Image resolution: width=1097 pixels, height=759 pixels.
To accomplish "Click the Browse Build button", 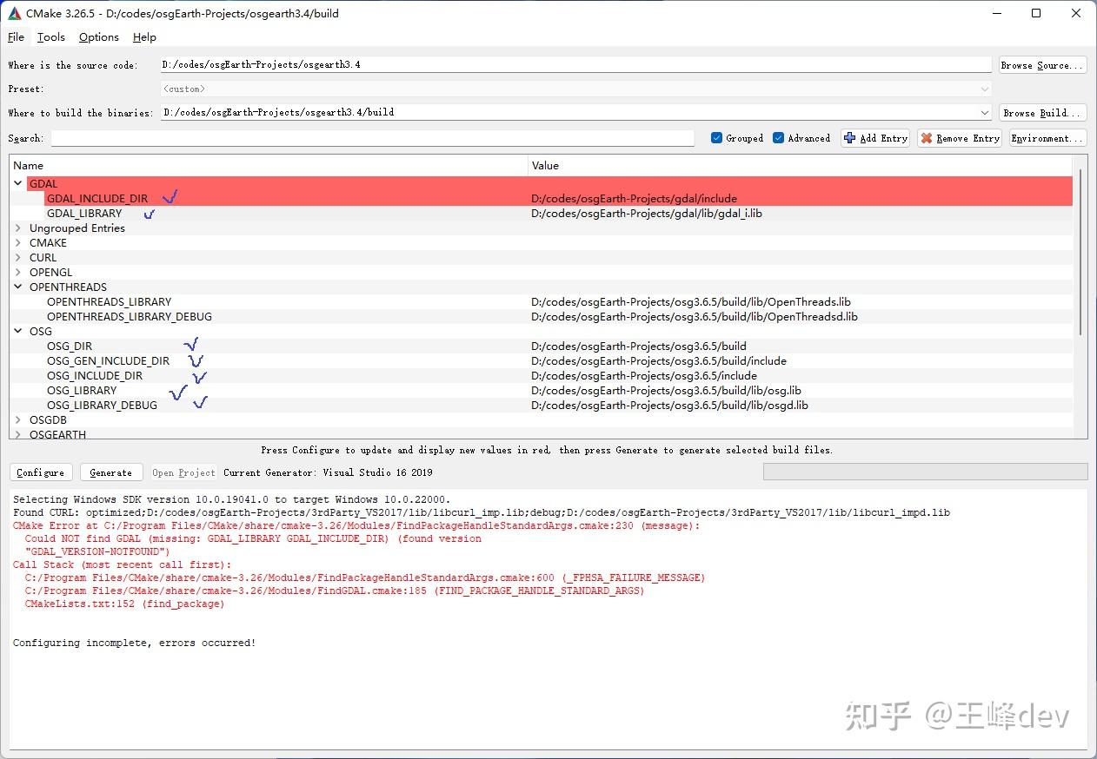I will click(1042, 113).
